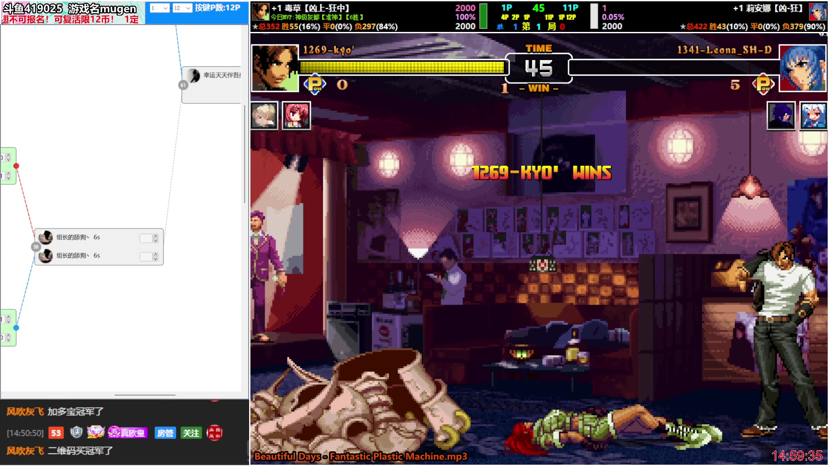
Task: Click the red clock 14:59:35
Action: tap(797, 456)
